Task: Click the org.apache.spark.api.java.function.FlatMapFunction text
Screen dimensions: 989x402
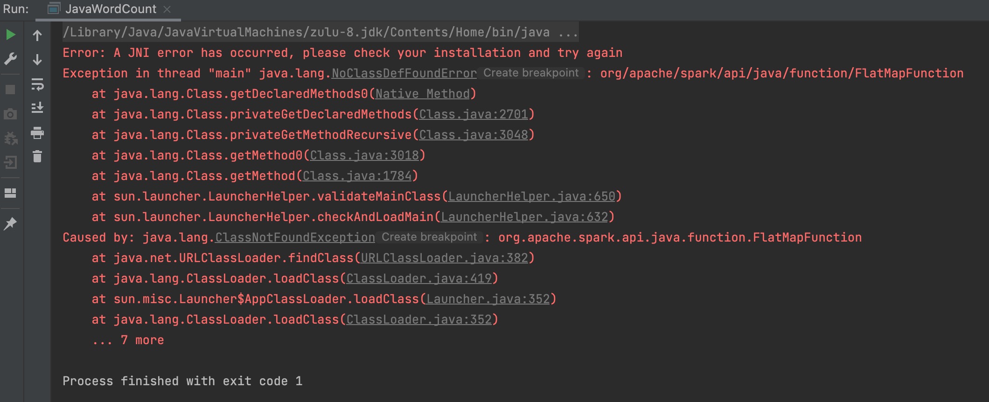Action: point(680,237)
